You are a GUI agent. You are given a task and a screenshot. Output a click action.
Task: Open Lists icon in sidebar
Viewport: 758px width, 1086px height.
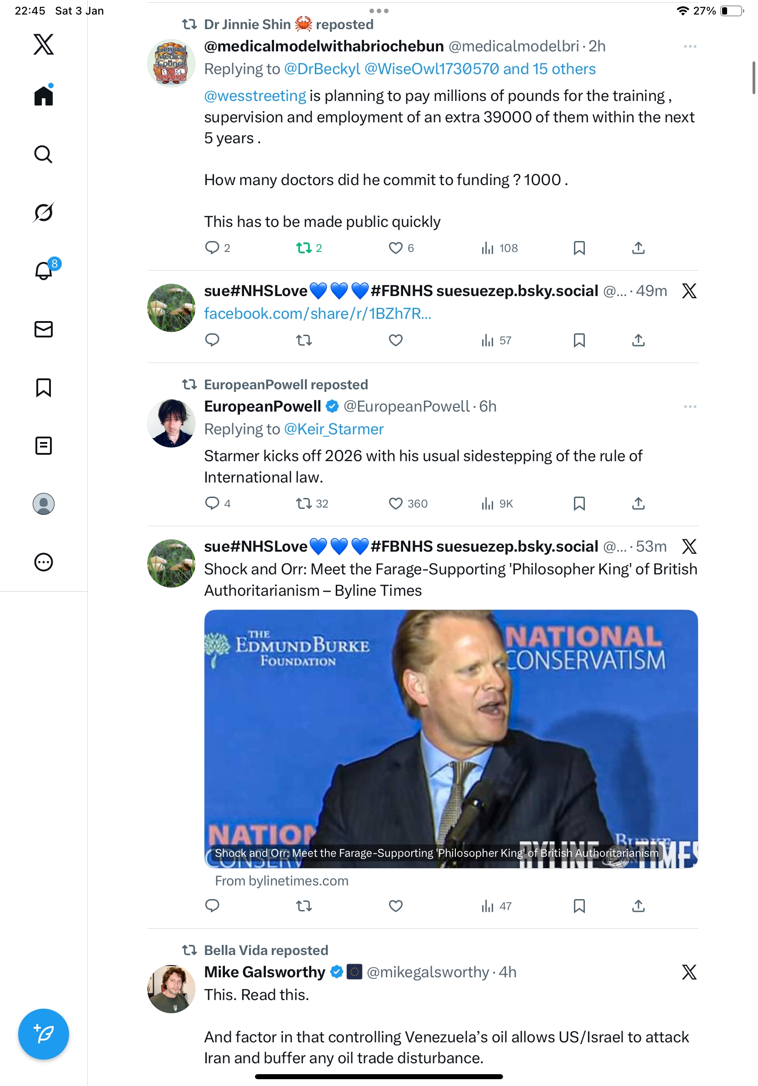[x=44, y=446]
